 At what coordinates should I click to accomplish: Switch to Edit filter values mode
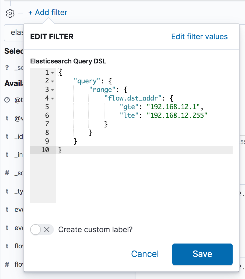[x=199, y=37]
